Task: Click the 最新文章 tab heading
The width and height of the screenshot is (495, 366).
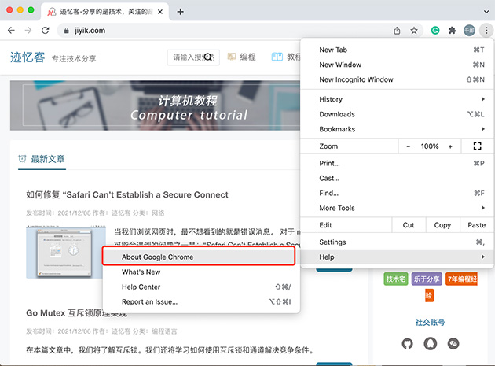Action: [42, 159]
